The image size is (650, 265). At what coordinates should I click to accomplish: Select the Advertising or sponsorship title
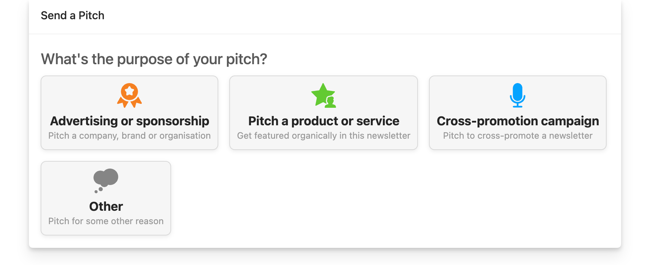(x=129, y=121)
